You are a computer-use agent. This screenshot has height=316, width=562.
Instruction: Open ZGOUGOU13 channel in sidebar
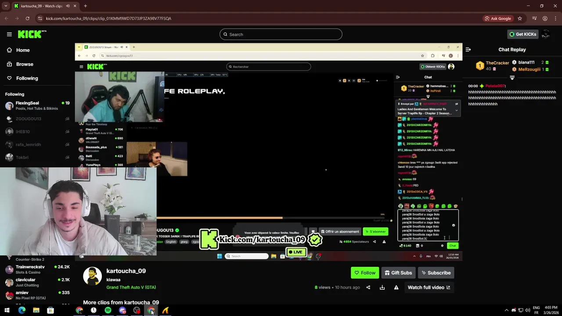click(x=37, y=118)
